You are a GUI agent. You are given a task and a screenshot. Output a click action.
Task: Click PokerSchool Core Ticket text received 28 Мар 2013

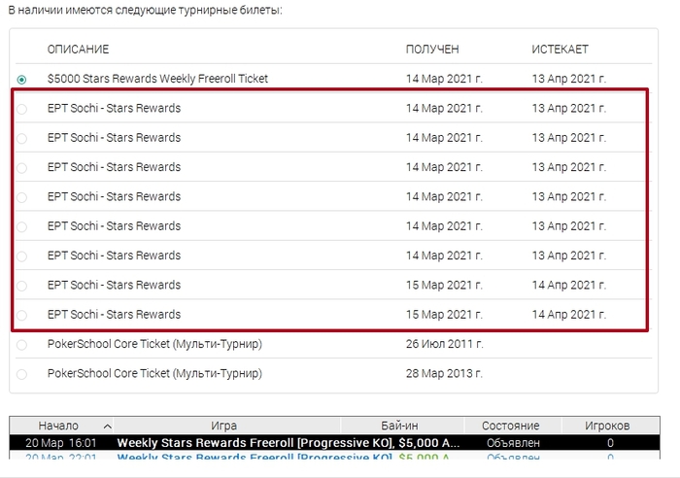(154, 373)
